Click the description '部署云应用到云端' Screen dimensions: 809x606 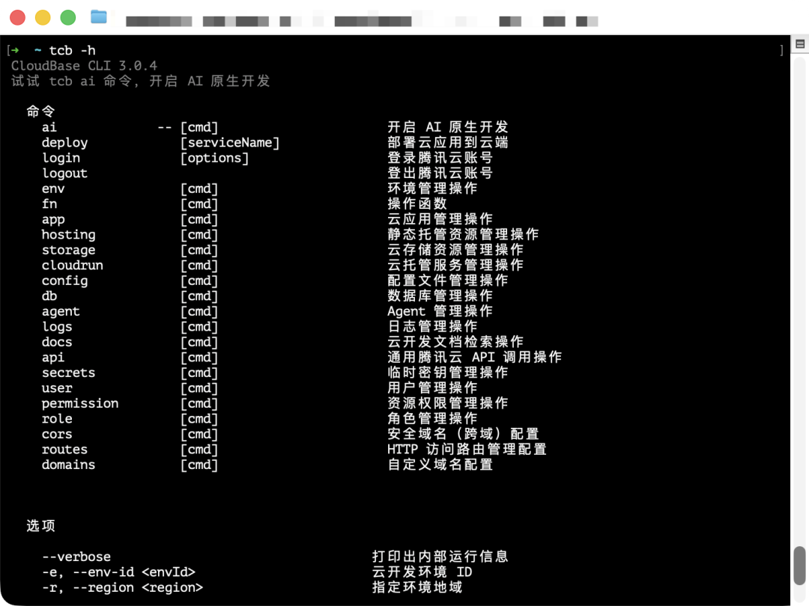tap(448, 143)
